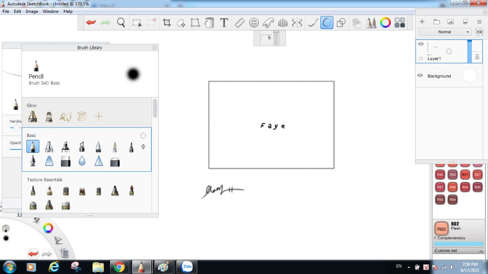Open the Color Editor wheel in toolbar
Image resolution: width=488 pixels, height=274 pixels.
pyautogui.click(x=385, y=22)
